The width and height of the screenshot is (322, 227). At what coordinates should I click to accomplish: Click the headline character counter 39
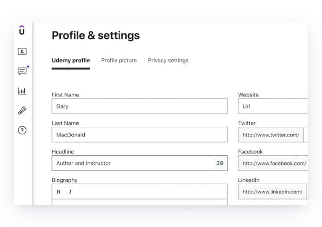click(220, 163)
